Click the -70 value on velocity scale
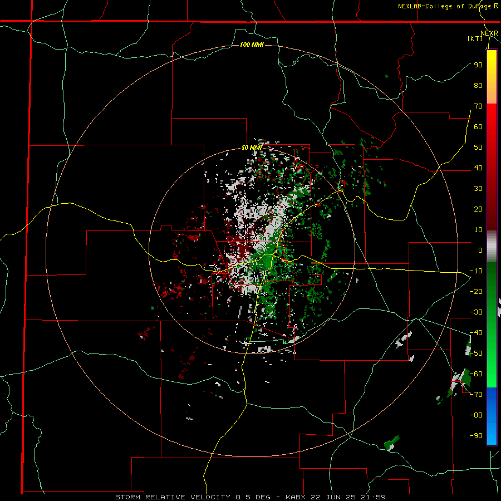The width and height of the screenshot is (501, 501). [476, 395]
